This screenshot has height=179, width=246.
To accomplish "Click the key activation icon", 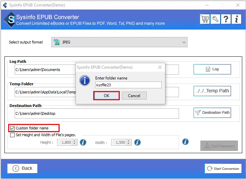I will pyautogui.click(x=215, y=19).
